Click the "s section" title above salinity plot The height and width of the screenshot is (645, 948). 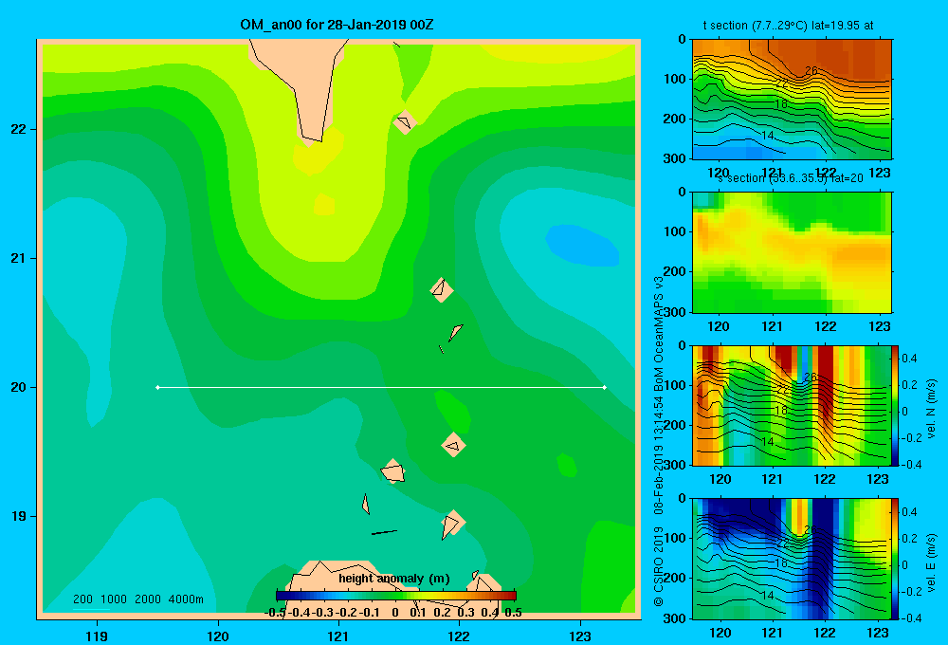click(740, 178)
